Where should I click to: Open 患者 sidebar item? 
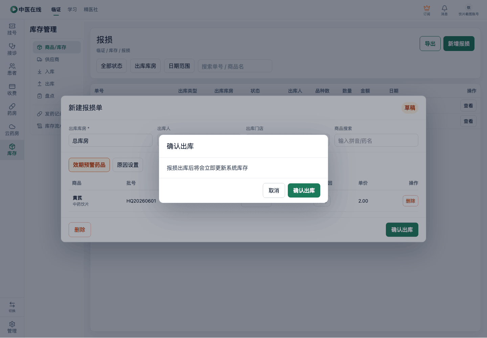[12, 70]
